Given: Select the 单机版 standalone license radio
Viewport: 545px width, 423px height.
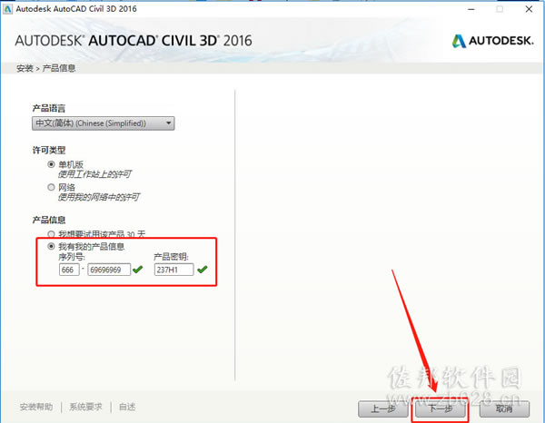Looking at the screenshot, I should 51,164.
